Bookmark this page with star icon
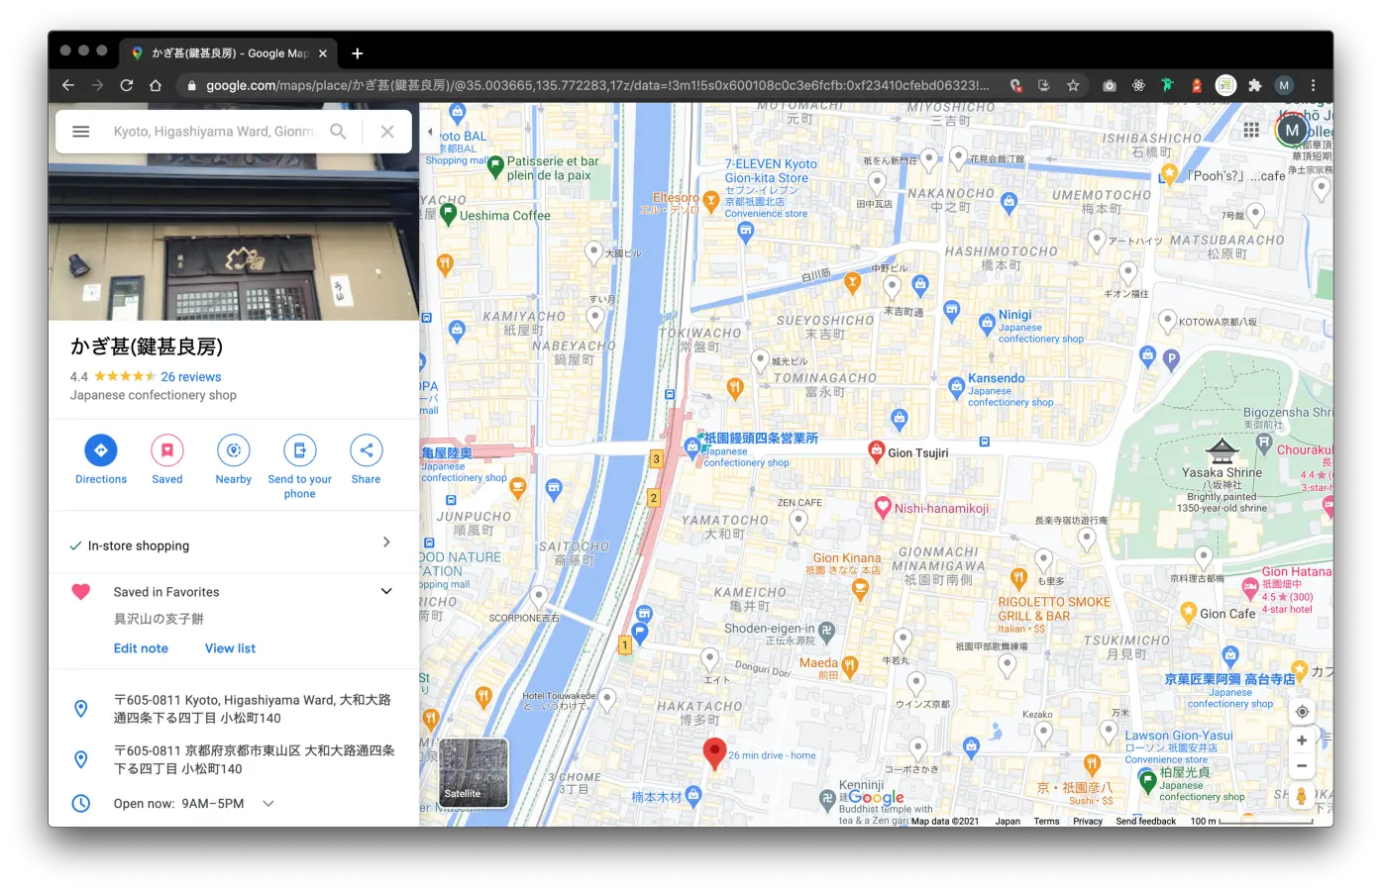This screenshot has height=890, width=1381. 1073,85
